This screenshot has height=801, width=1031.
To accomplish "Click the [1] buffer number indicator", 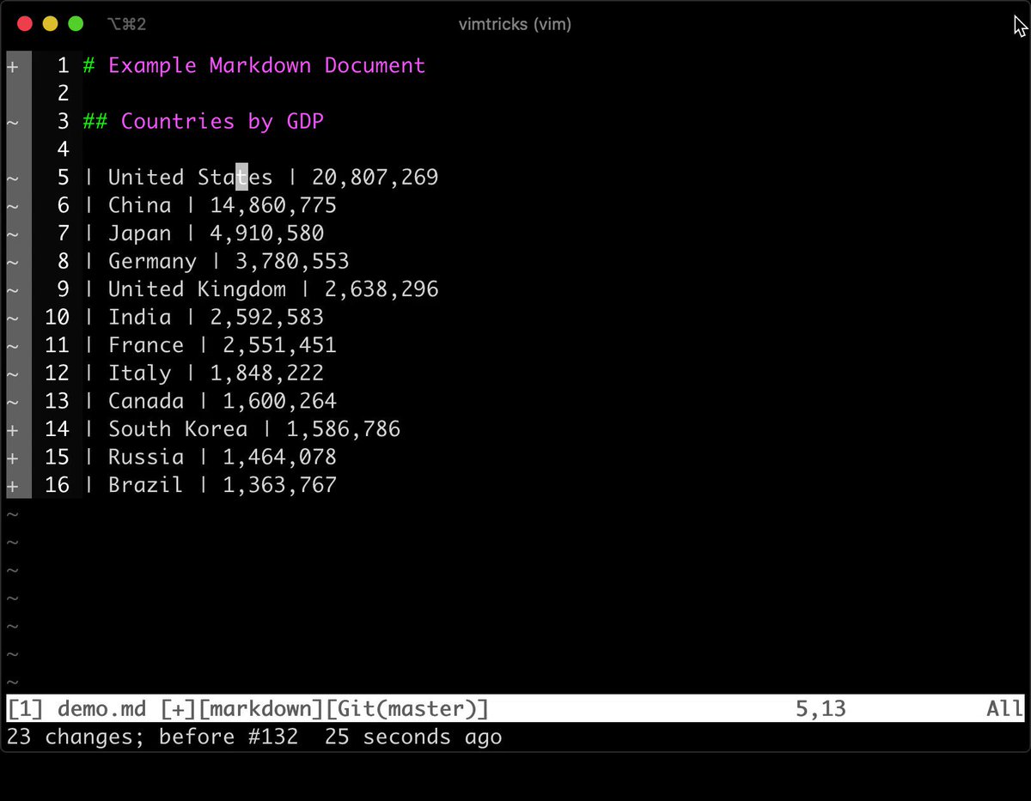I will coord(26,708).
